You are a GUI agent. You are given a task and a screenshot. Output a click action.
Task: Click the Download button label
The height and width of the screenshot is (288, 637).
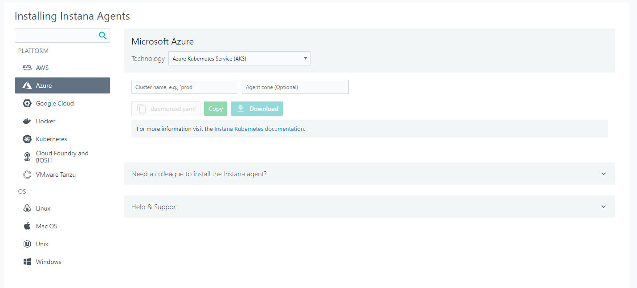[264, 109]
